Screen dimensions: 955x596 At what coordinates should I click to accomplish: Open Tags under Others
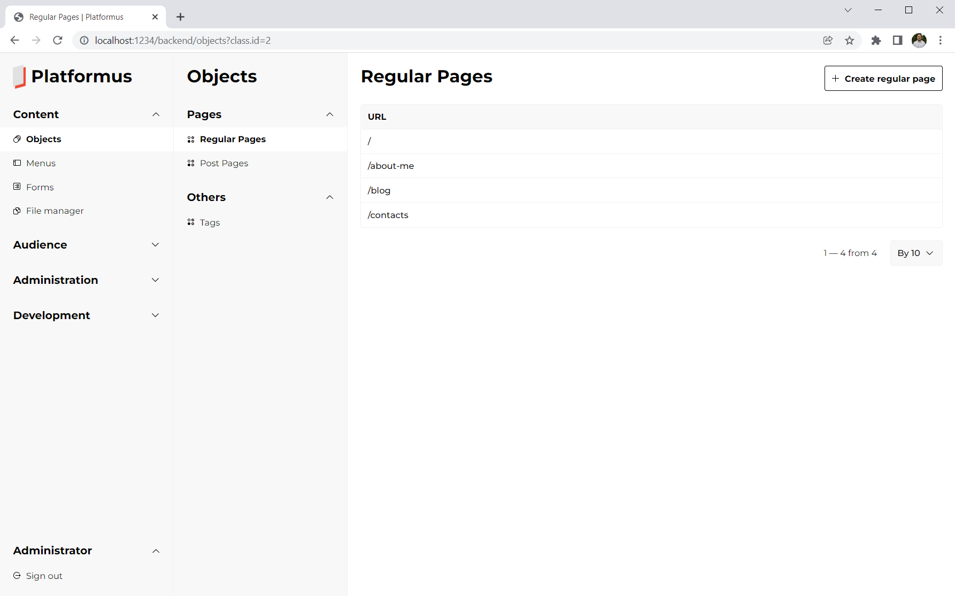click(260, 222)
